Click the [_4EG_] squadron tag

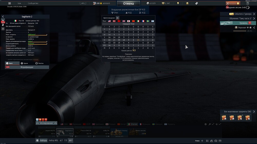(x=83, y=3)
